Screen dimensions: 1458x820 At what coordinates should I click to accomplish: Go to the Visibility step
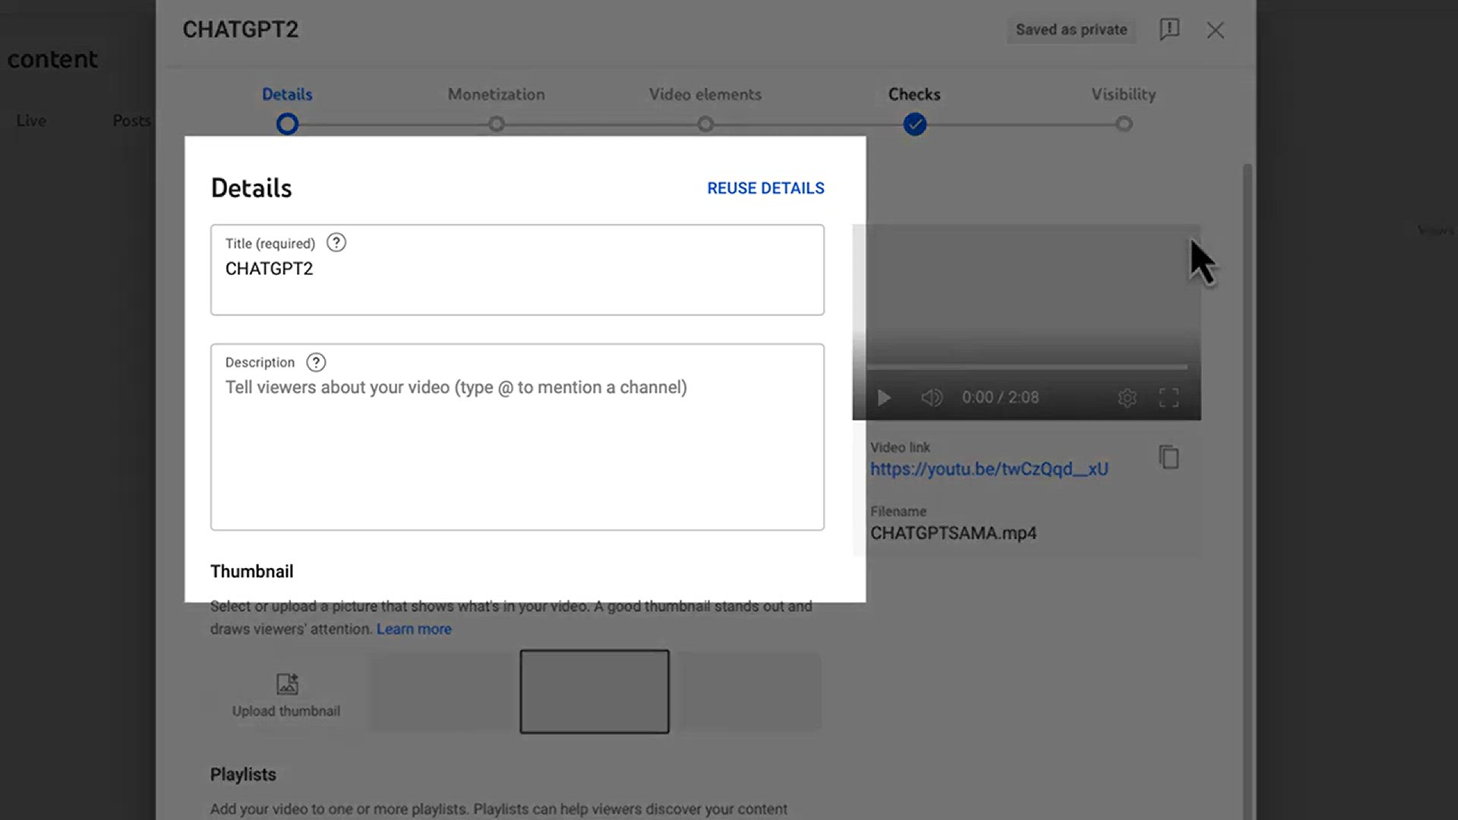1124,94
